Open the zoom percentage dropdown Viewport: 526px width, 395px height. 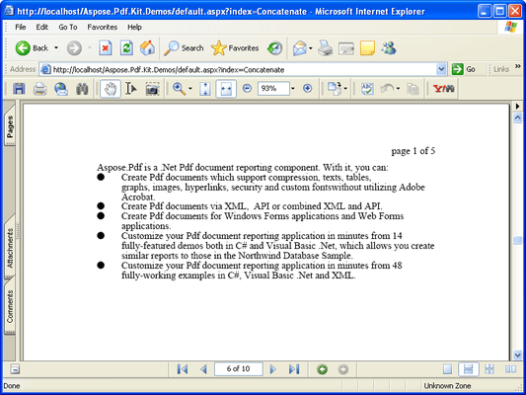[293, 88]
